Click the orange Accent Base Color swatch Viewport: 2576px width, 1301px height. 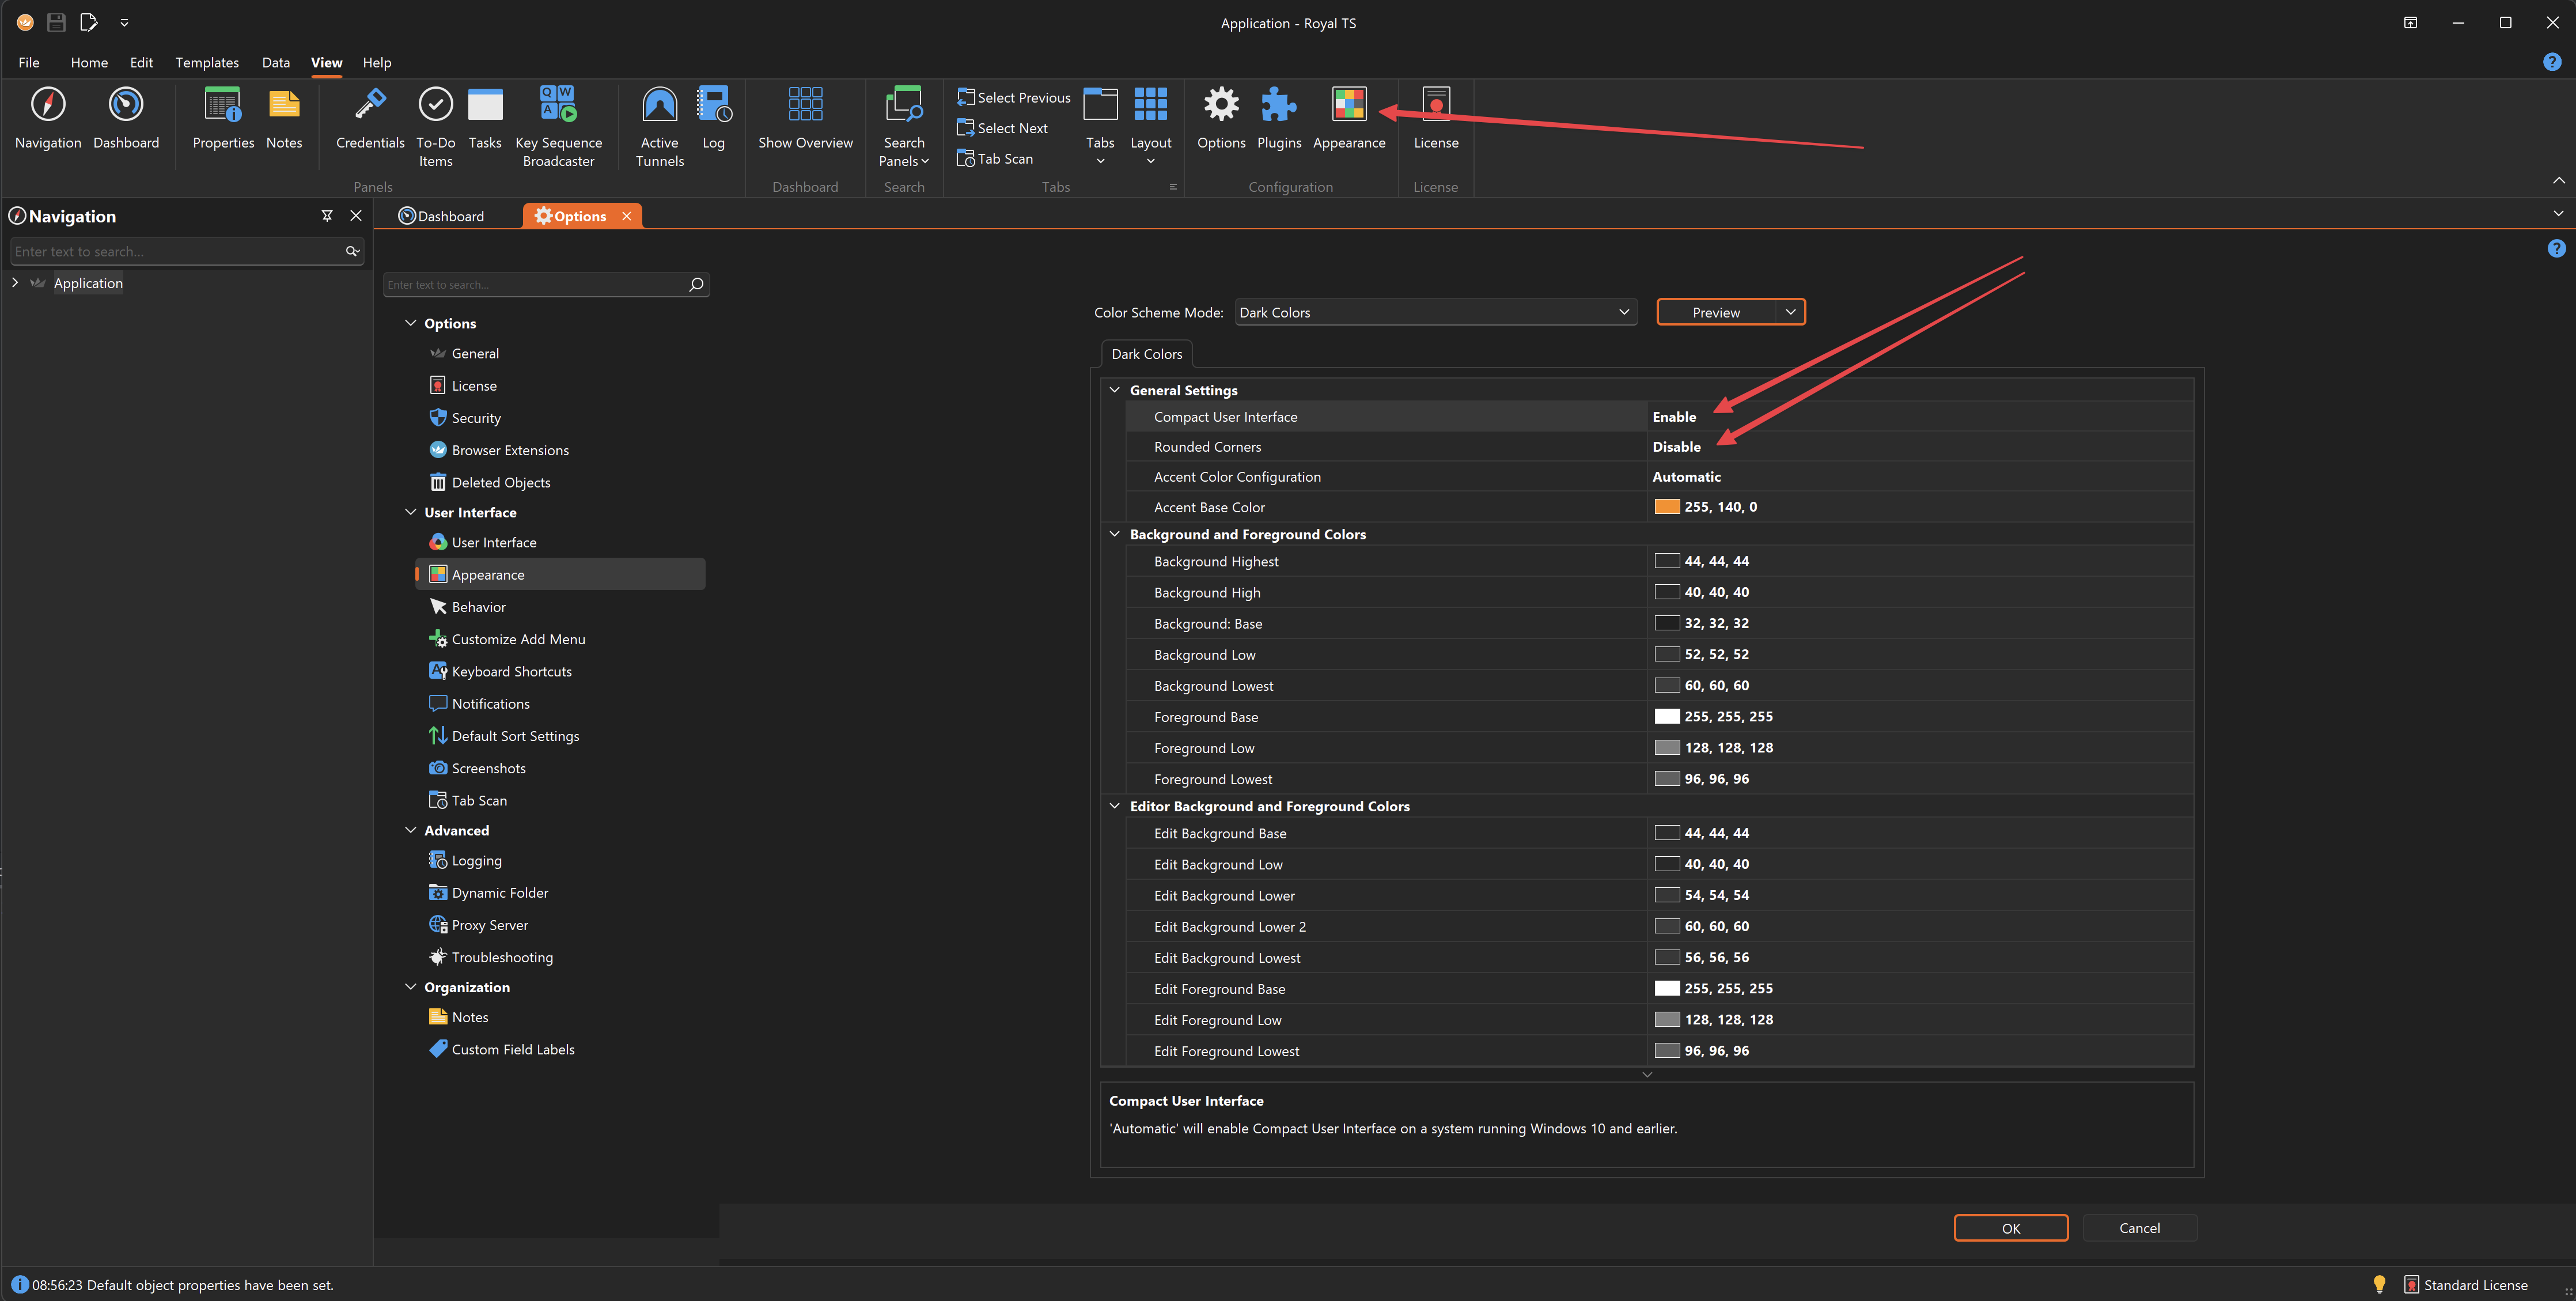1666,507
